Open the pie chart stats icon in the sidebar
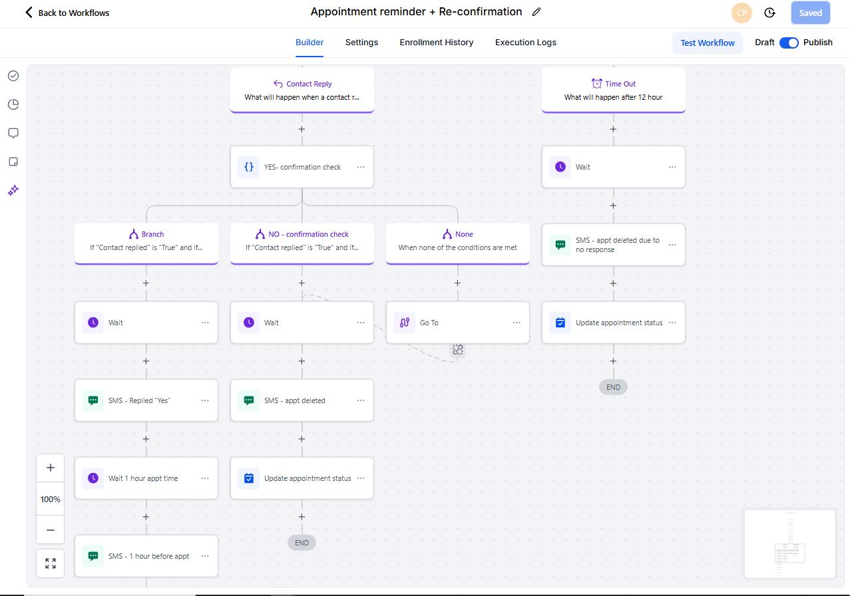The width and height of the screenshot is (850, 596). [x=13, y=104]
